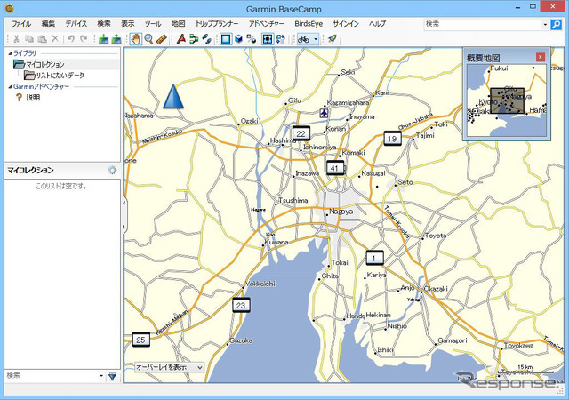Click the lower side panel collapse arrow
Screen dimensions: 569x400
point(124,228)
